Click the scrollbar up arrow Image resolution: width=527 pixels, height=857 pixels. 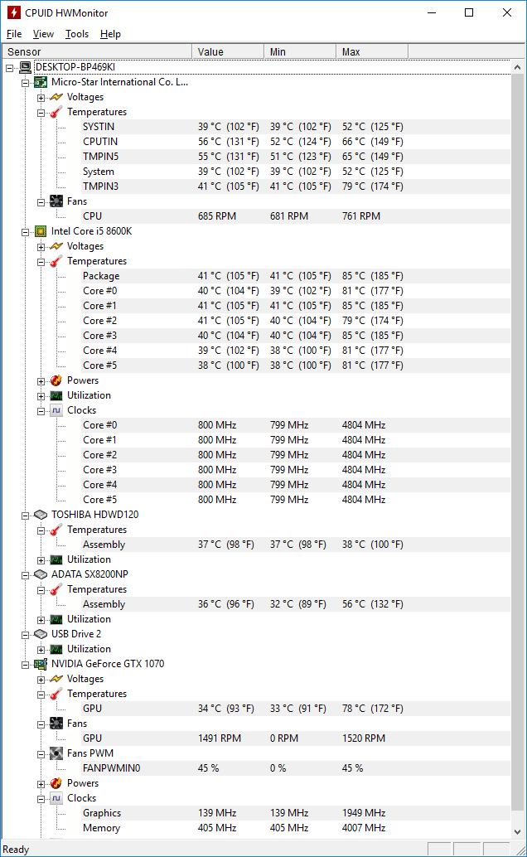[x=517, y=67]
